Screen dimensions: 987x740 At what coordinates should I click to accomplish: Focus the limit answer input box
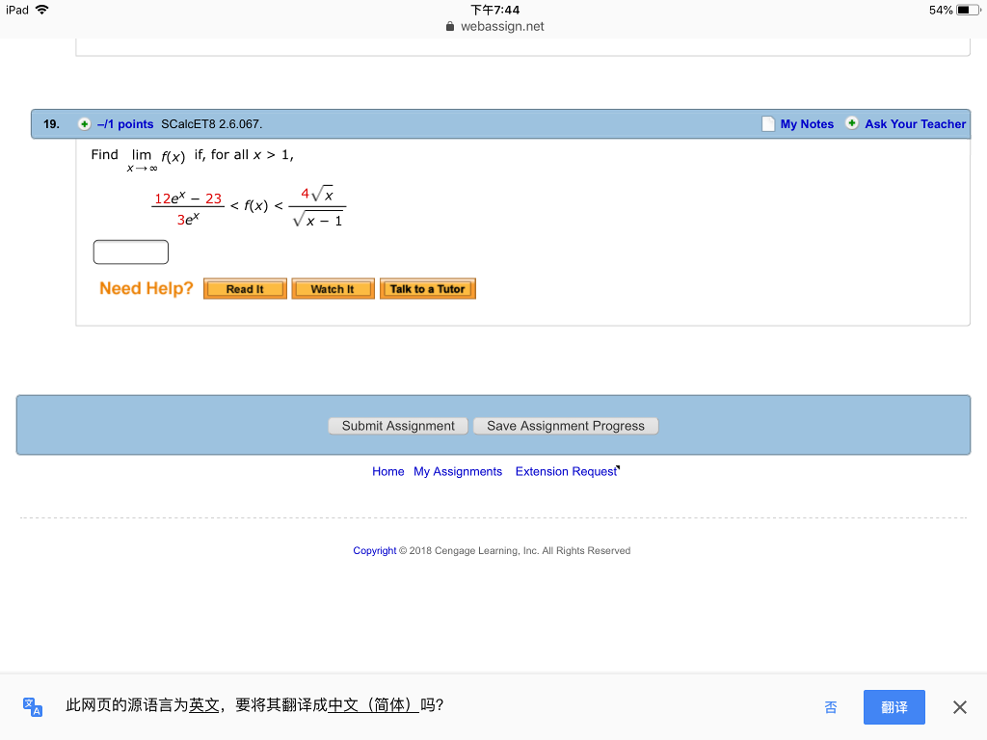[x=131, y=251]
